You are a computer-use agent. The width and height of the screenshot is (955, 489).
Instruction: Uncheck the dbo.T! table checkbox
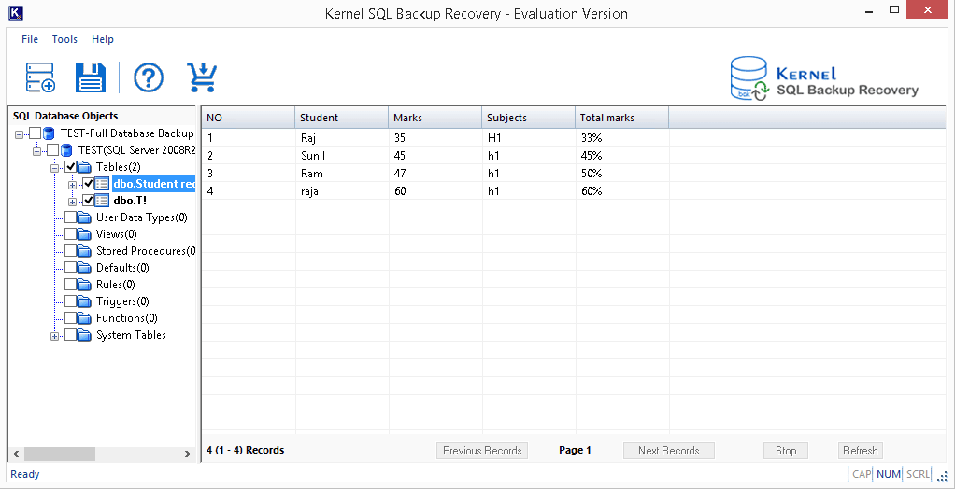point(89,201)
